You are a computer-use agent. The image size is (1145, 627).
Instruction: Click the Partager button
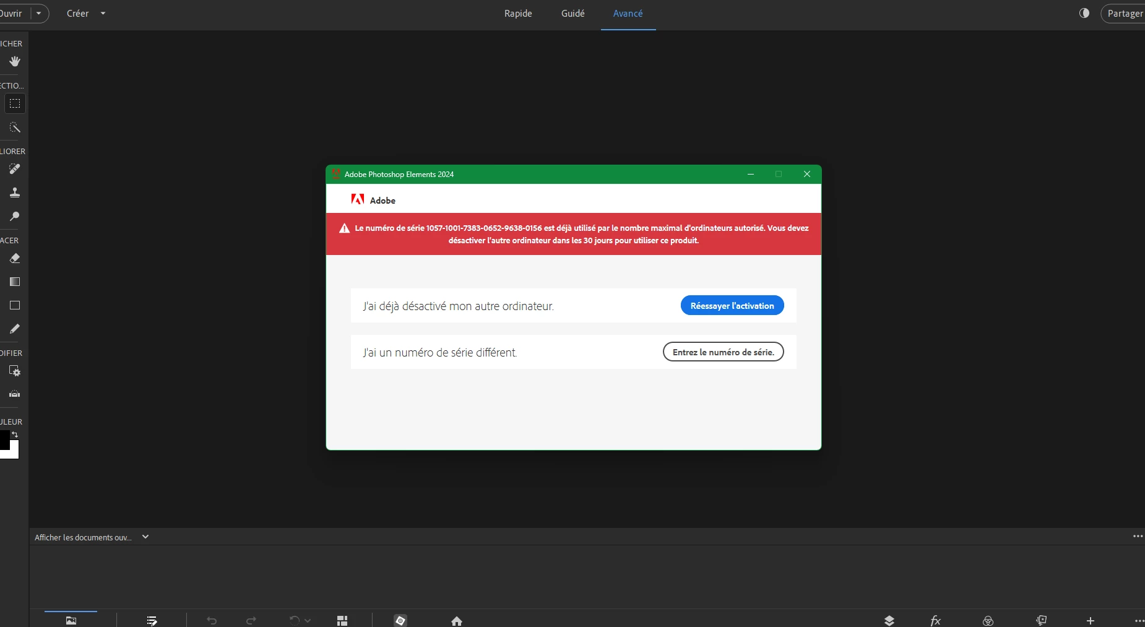pyautogui.click(x=1123, y=13)
